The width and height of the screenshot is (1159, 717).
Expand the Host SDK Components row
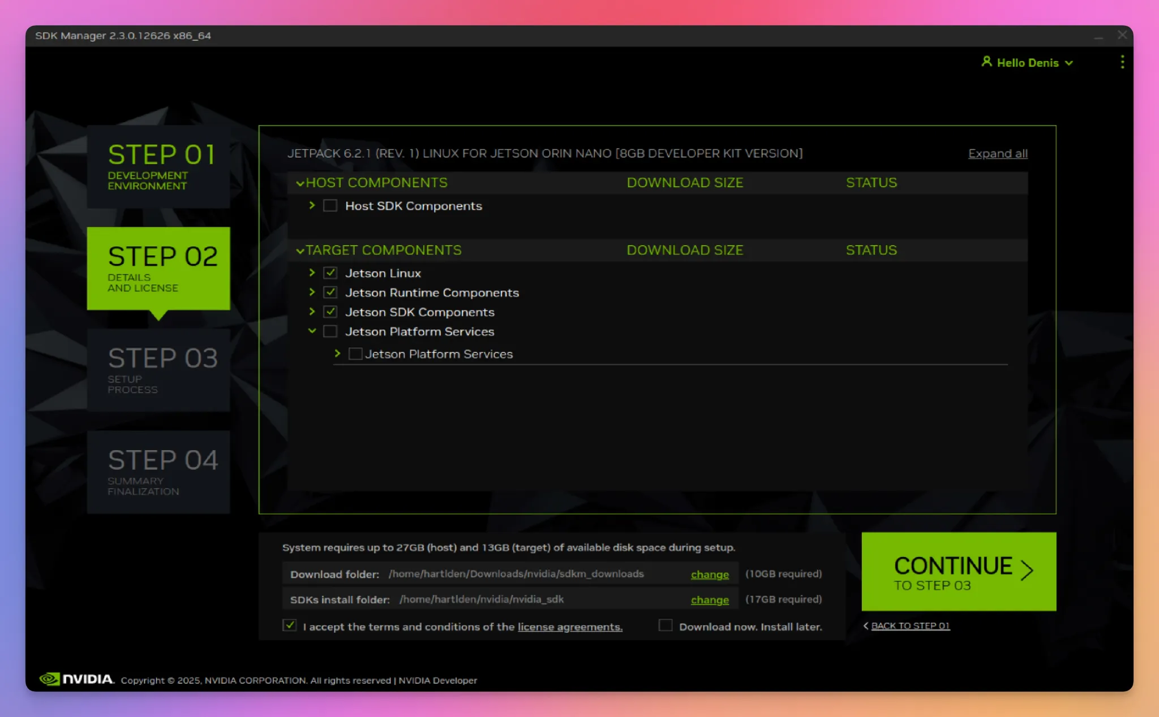312,205
